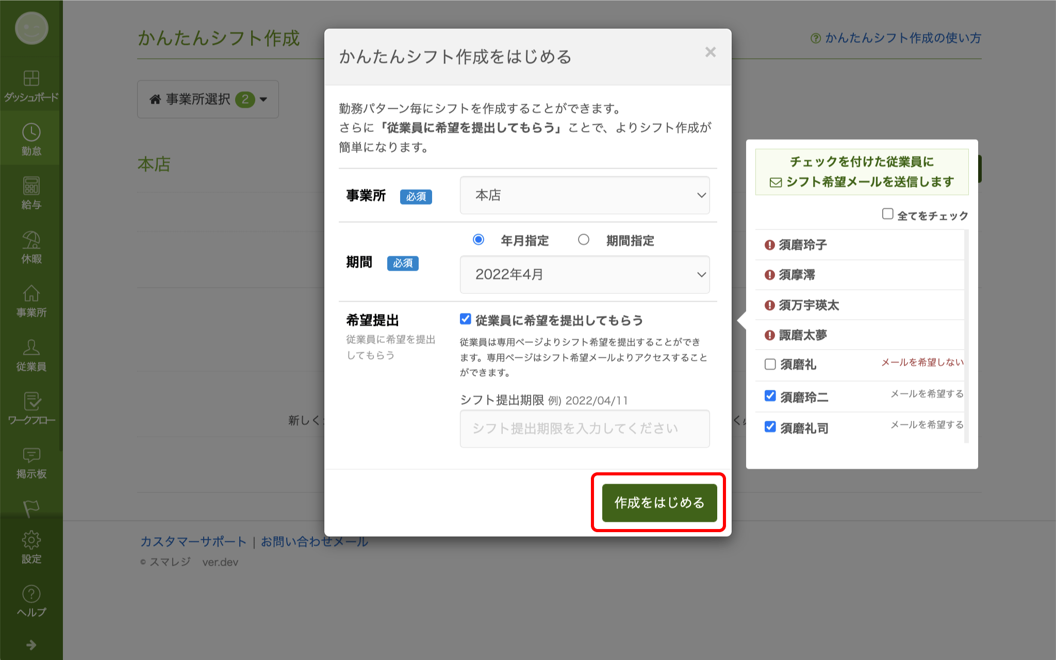Click the 須摩澪 employee name
The width and height of the screenshot is (1056, 660).
[x=797, y=275]
